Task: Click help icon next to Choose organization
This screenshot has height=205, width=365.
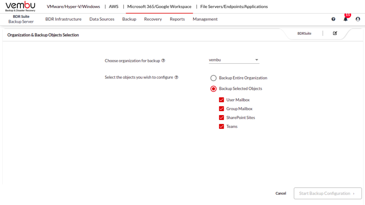Action: coord(163,61)
